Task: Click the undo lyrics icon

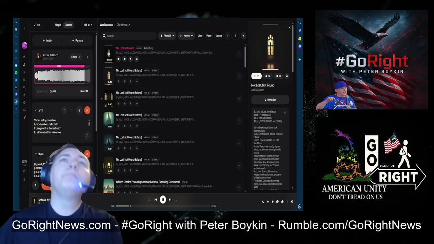Action: click(64, 110)
